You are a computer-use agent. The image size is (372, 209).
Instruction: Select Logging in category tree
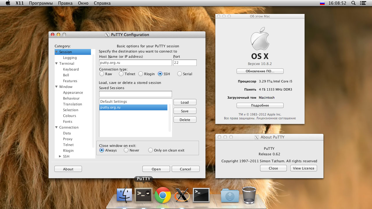click(x=70, y=58)
